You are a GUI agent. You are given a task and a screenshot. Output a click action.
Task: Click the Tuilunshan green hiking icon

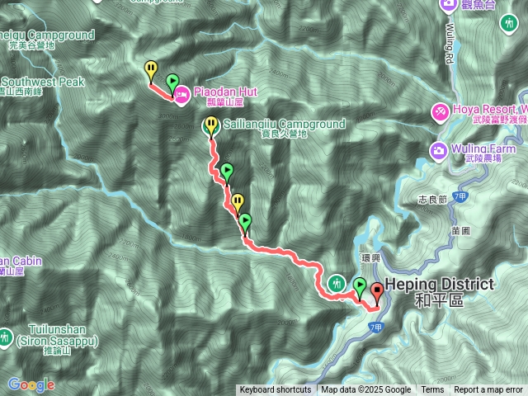[5, 337]
